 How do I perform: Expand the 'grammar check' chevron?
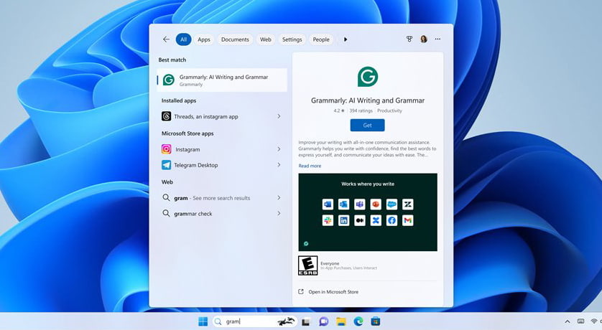click(279, 214)
